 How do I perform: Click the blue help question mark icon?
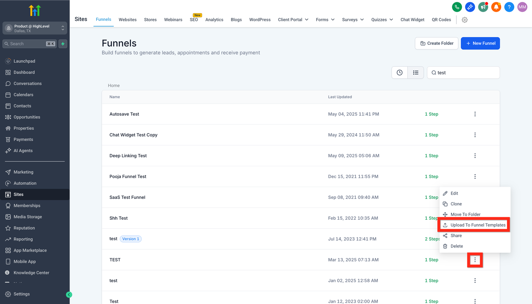[x=509, y=7]
